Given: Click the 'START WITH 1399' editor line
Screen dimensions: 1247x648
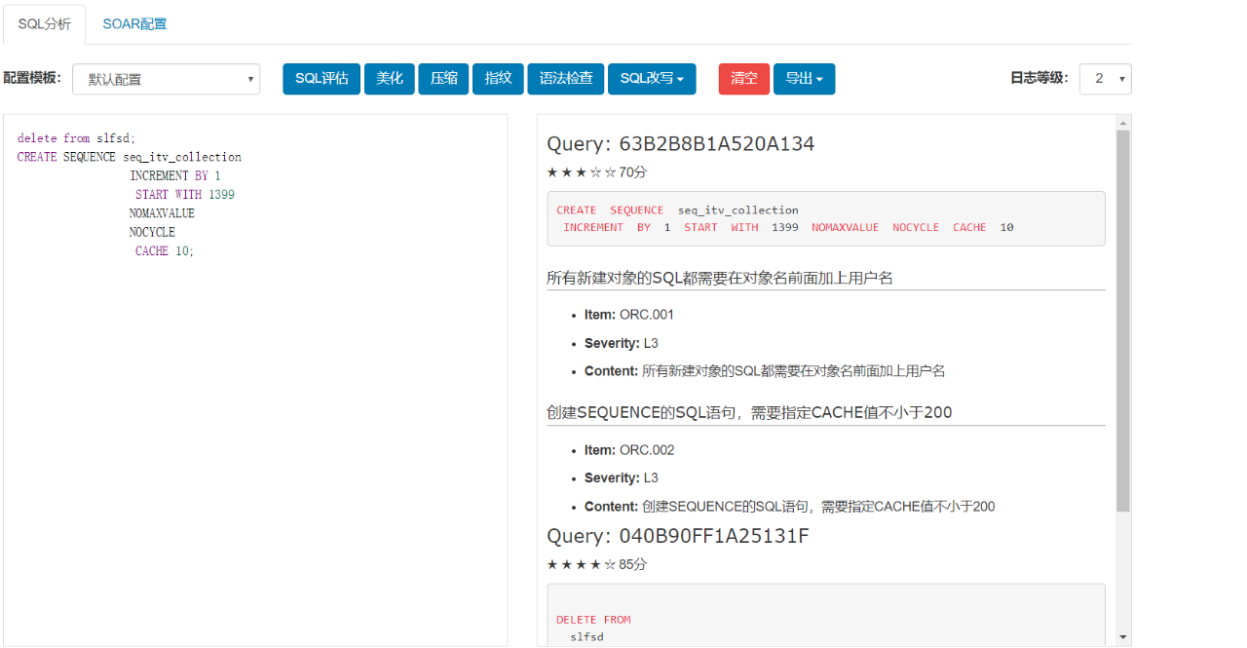Looking at the screenshot, I should [185, 194].
